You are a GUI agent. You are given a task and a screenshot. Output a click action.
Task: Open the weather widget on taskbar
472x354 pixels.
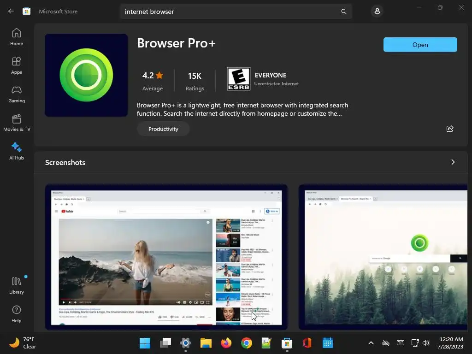(x=23, y=343)
